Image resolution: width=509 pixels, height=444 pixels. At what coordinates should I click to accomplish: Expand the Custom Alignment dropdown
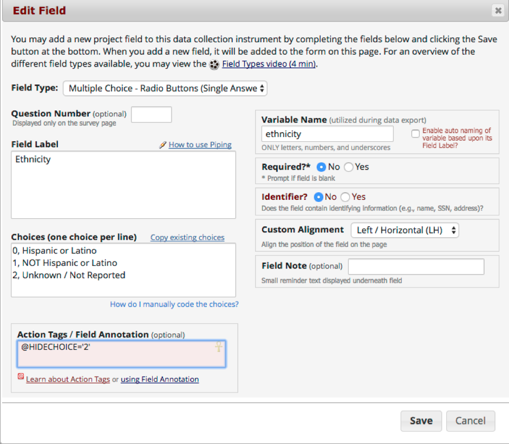point(405,230)
